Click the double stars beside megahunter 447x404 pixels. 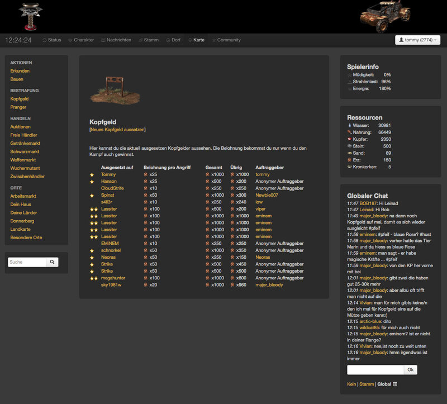(94, 278)
